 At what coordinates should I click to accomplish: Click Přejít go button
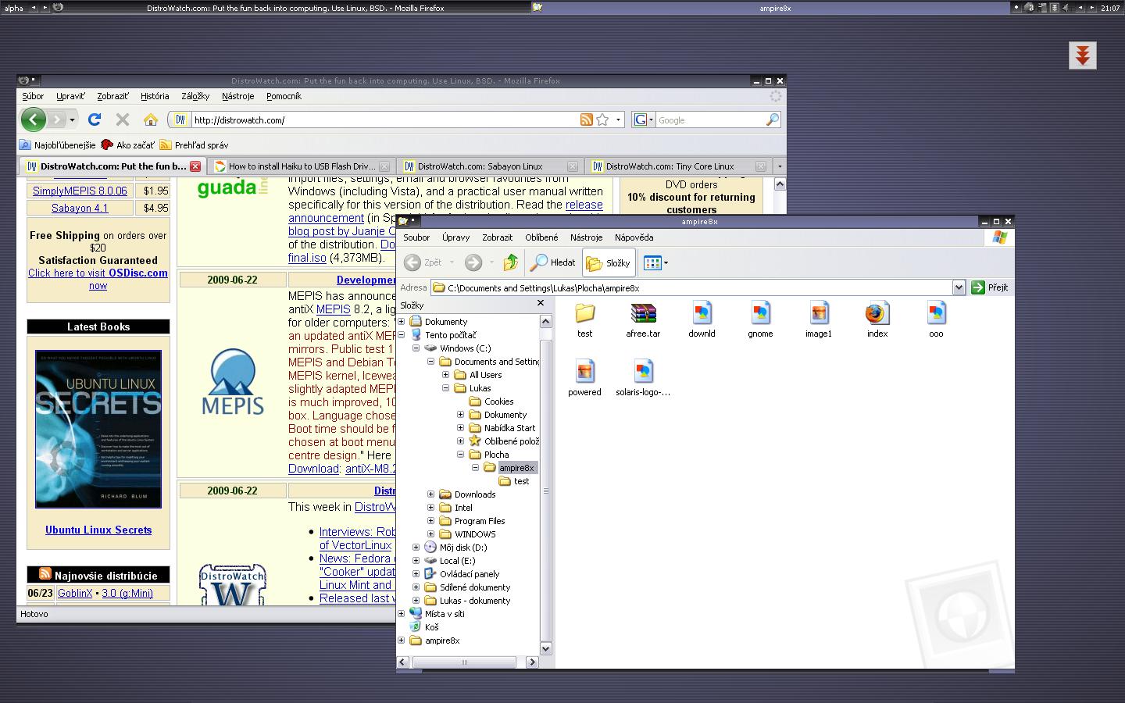point(990,287)
